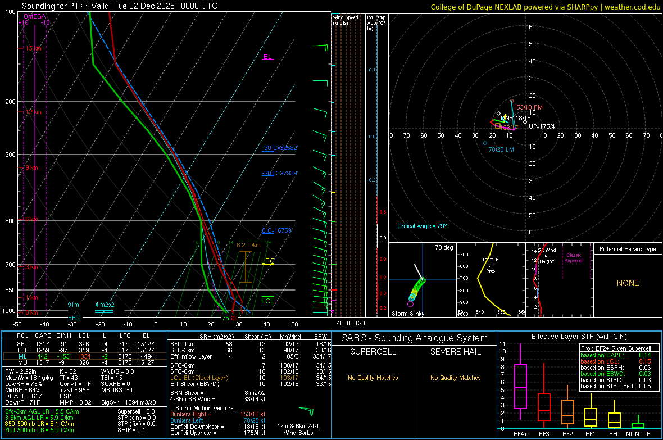The height and width of the screenshot is (440, 663).
Task: Click the CINH column header
Action: (64, 336)
